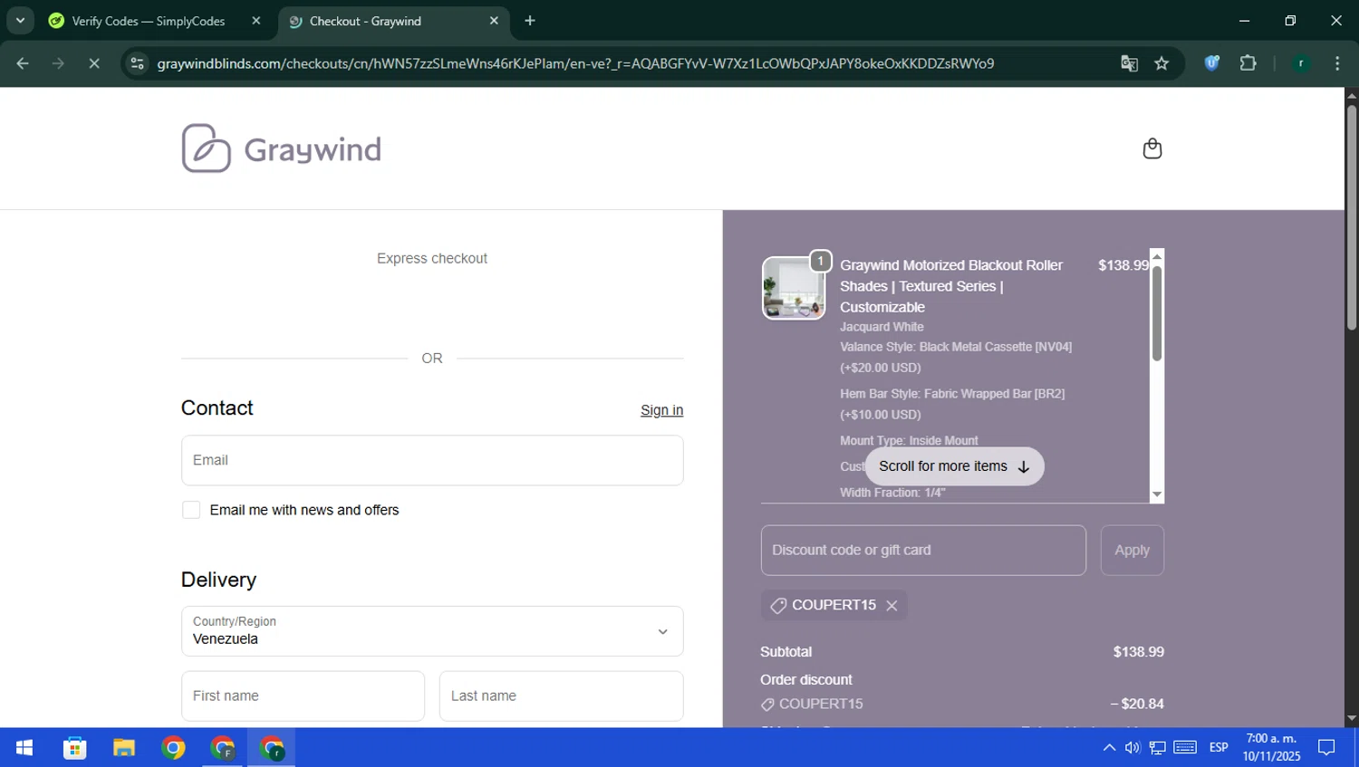Viewport: 1359px width, 767px height.
Task: View site information icon in address bar
Action: click(137, 63)
